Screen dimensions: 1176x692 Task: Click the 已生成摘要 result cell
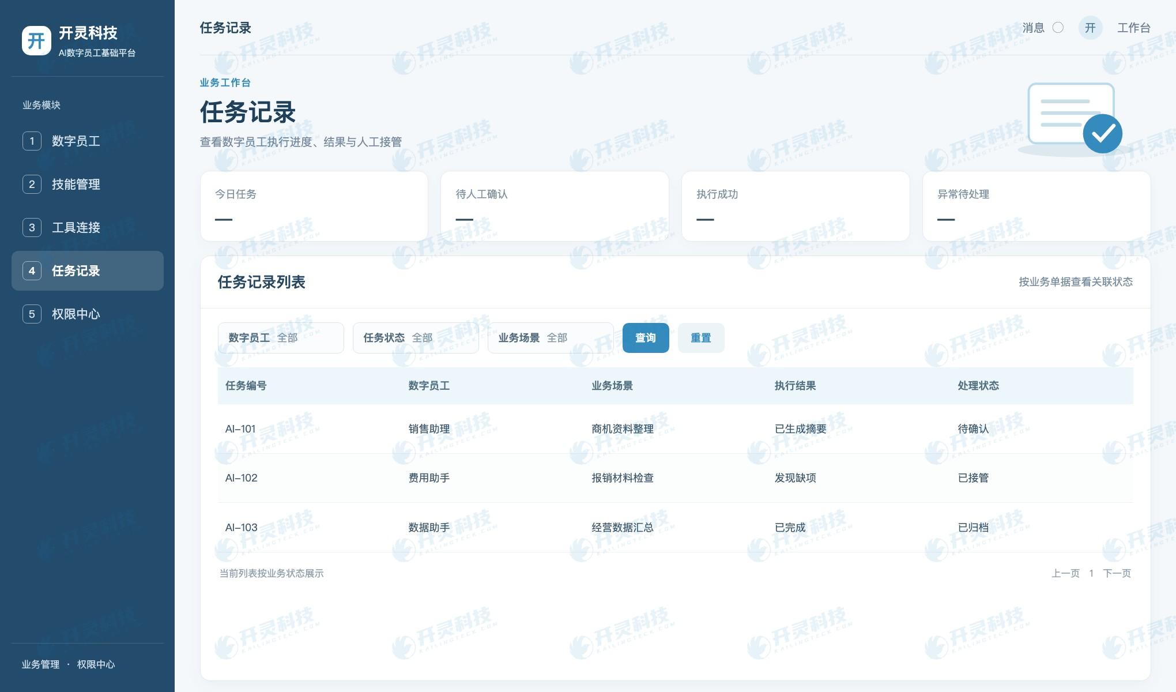pyautogui.click(x=800, y=429)
